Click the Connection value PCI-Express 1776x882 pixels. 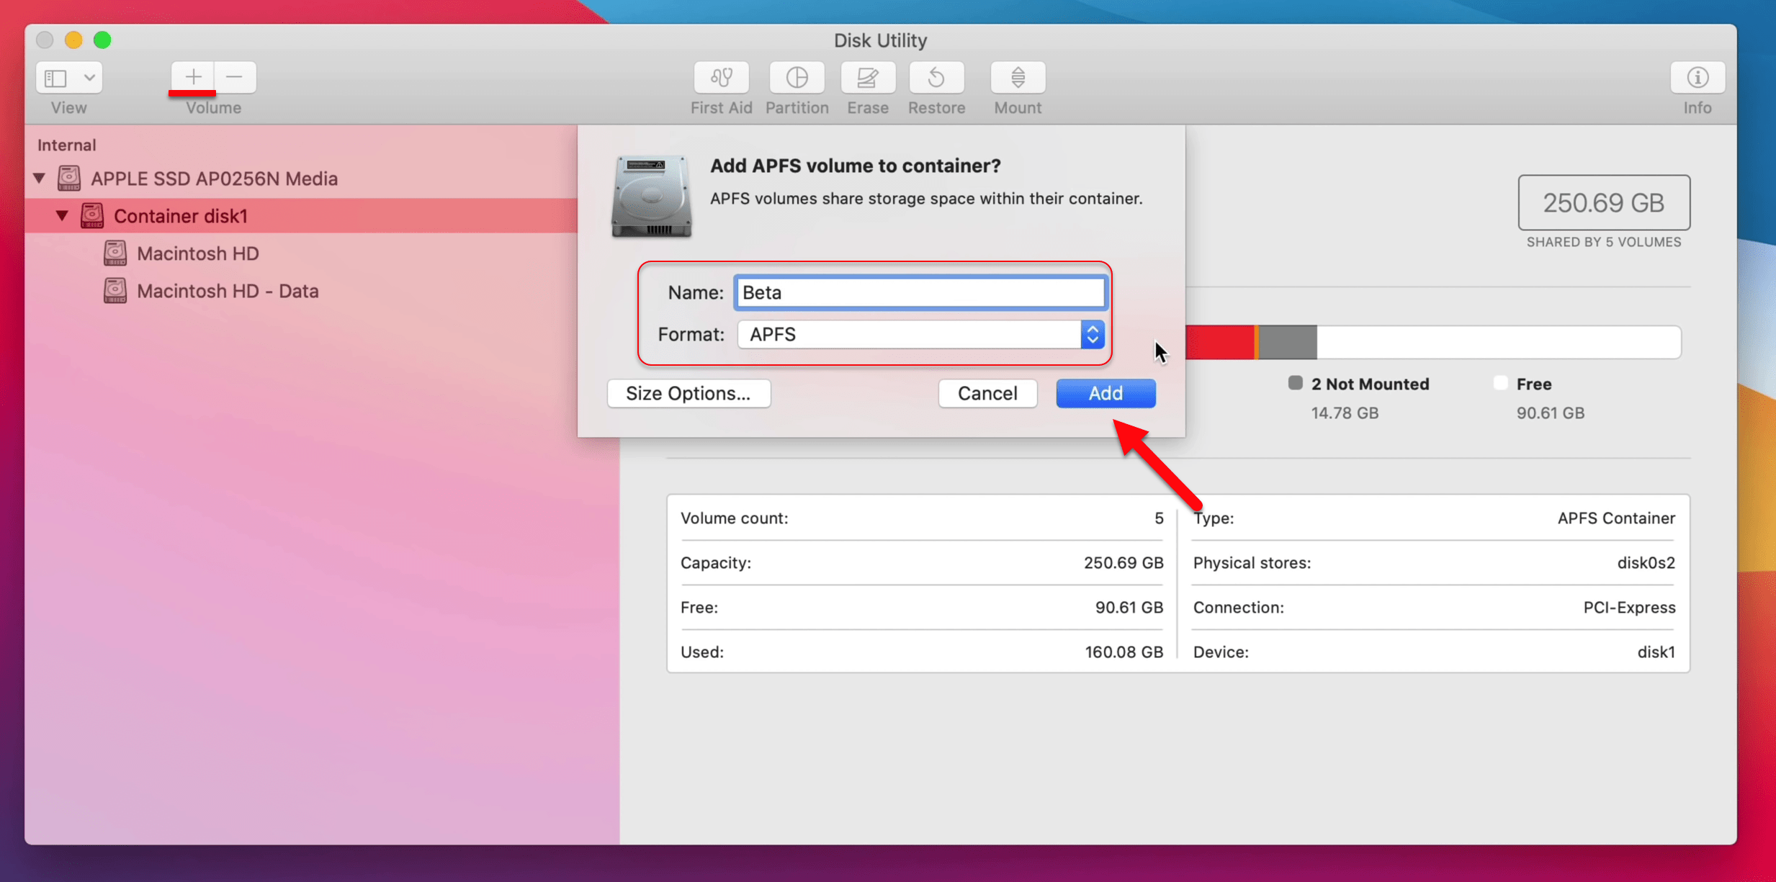[1629, 608]
